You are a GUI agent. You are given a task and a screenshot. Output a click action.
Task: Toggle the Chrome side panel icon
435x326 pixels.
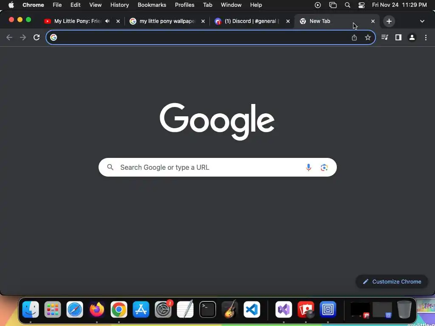click(398, 37)
